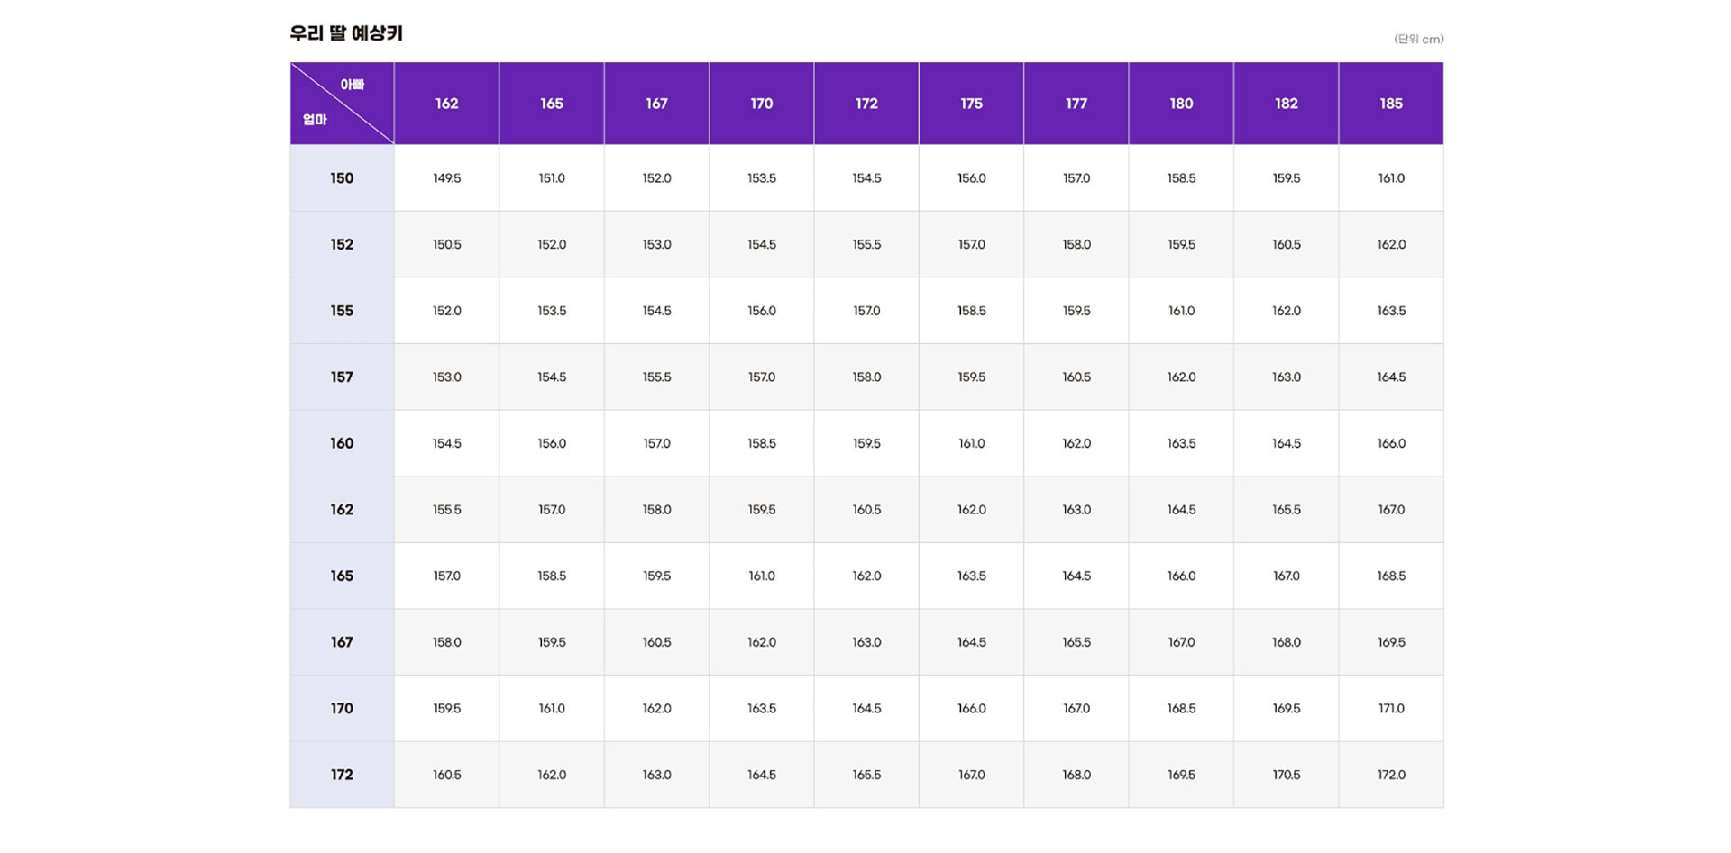Click the 155 row header
Viewport: 1731px width, 853px height.
342,311
